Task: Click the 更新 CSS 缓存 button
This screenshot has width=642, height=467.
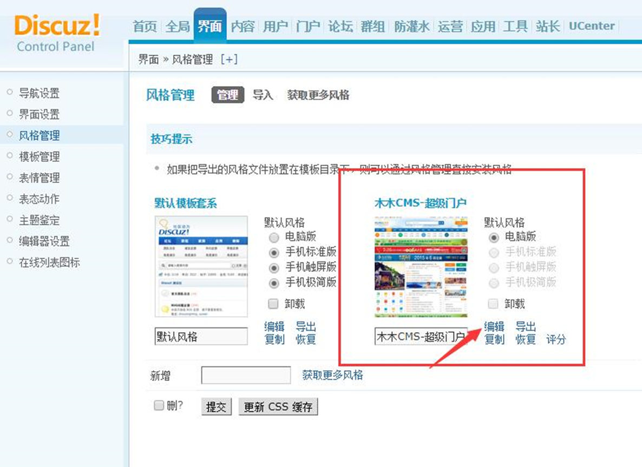Action: coord(278,407)
